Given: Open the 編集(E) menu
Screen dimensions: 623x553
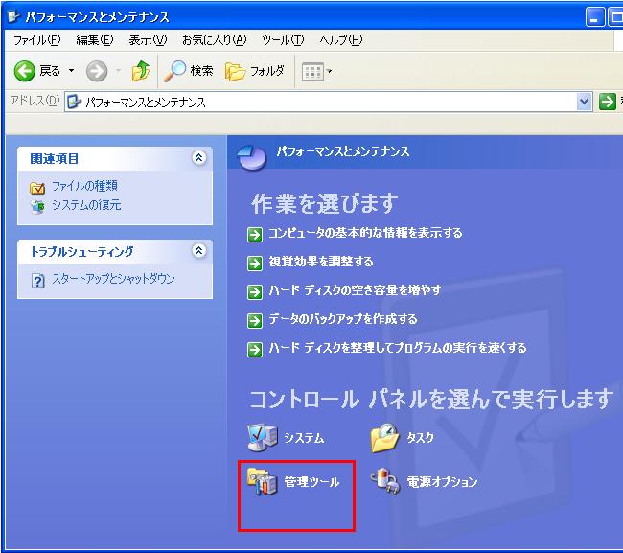Looking at the screenshot, I should pyautogui.click(x=95, y=40).
